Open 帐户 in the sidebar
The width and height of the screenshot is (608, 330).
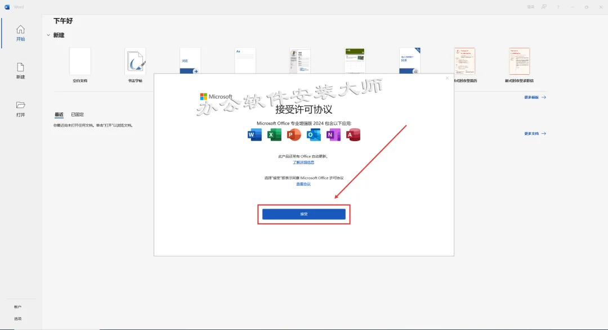pos(18,307)
